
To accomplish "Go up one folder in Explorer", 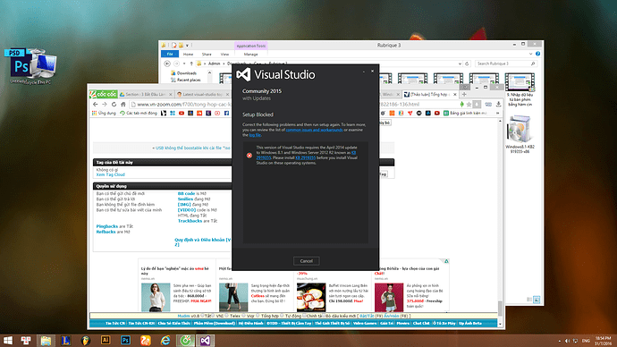I will (x=191, y=63).
